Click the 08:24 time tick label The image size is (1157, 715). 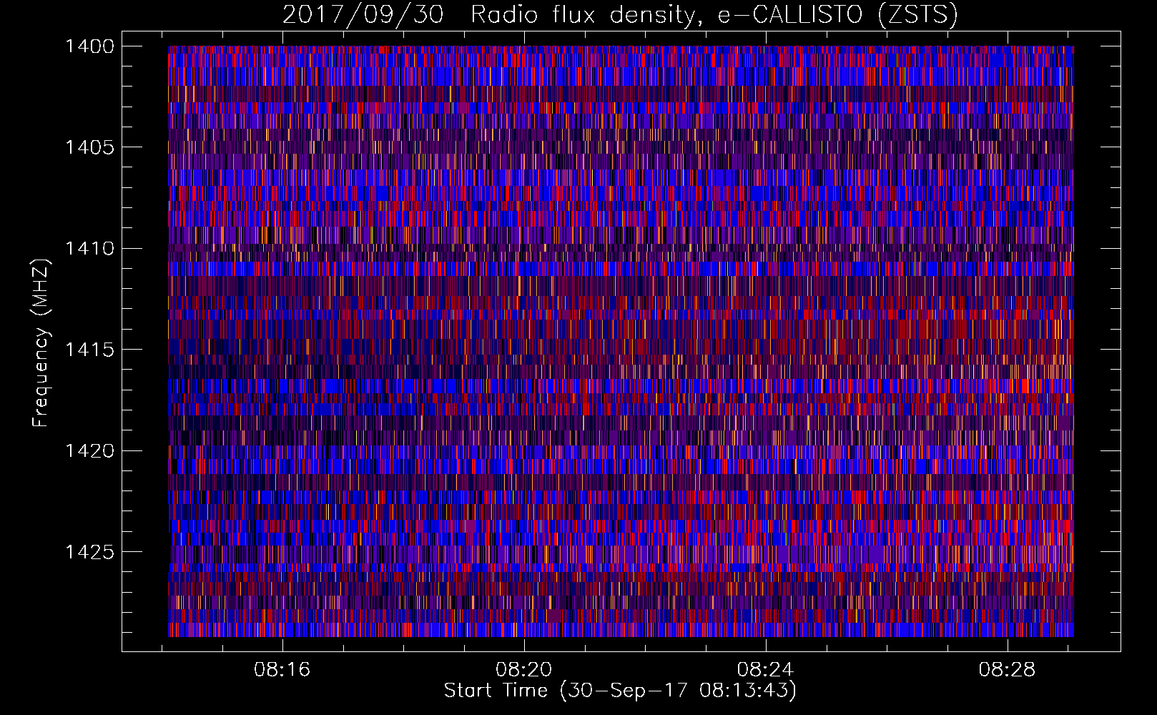[766, 670]
